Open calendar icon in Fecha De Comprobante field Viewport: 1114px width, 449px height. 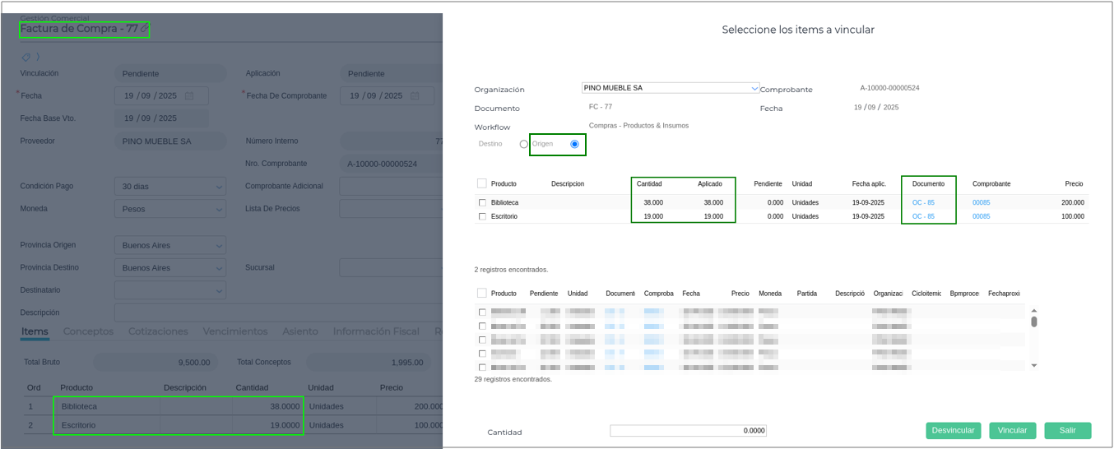click(x=415, y=96)
